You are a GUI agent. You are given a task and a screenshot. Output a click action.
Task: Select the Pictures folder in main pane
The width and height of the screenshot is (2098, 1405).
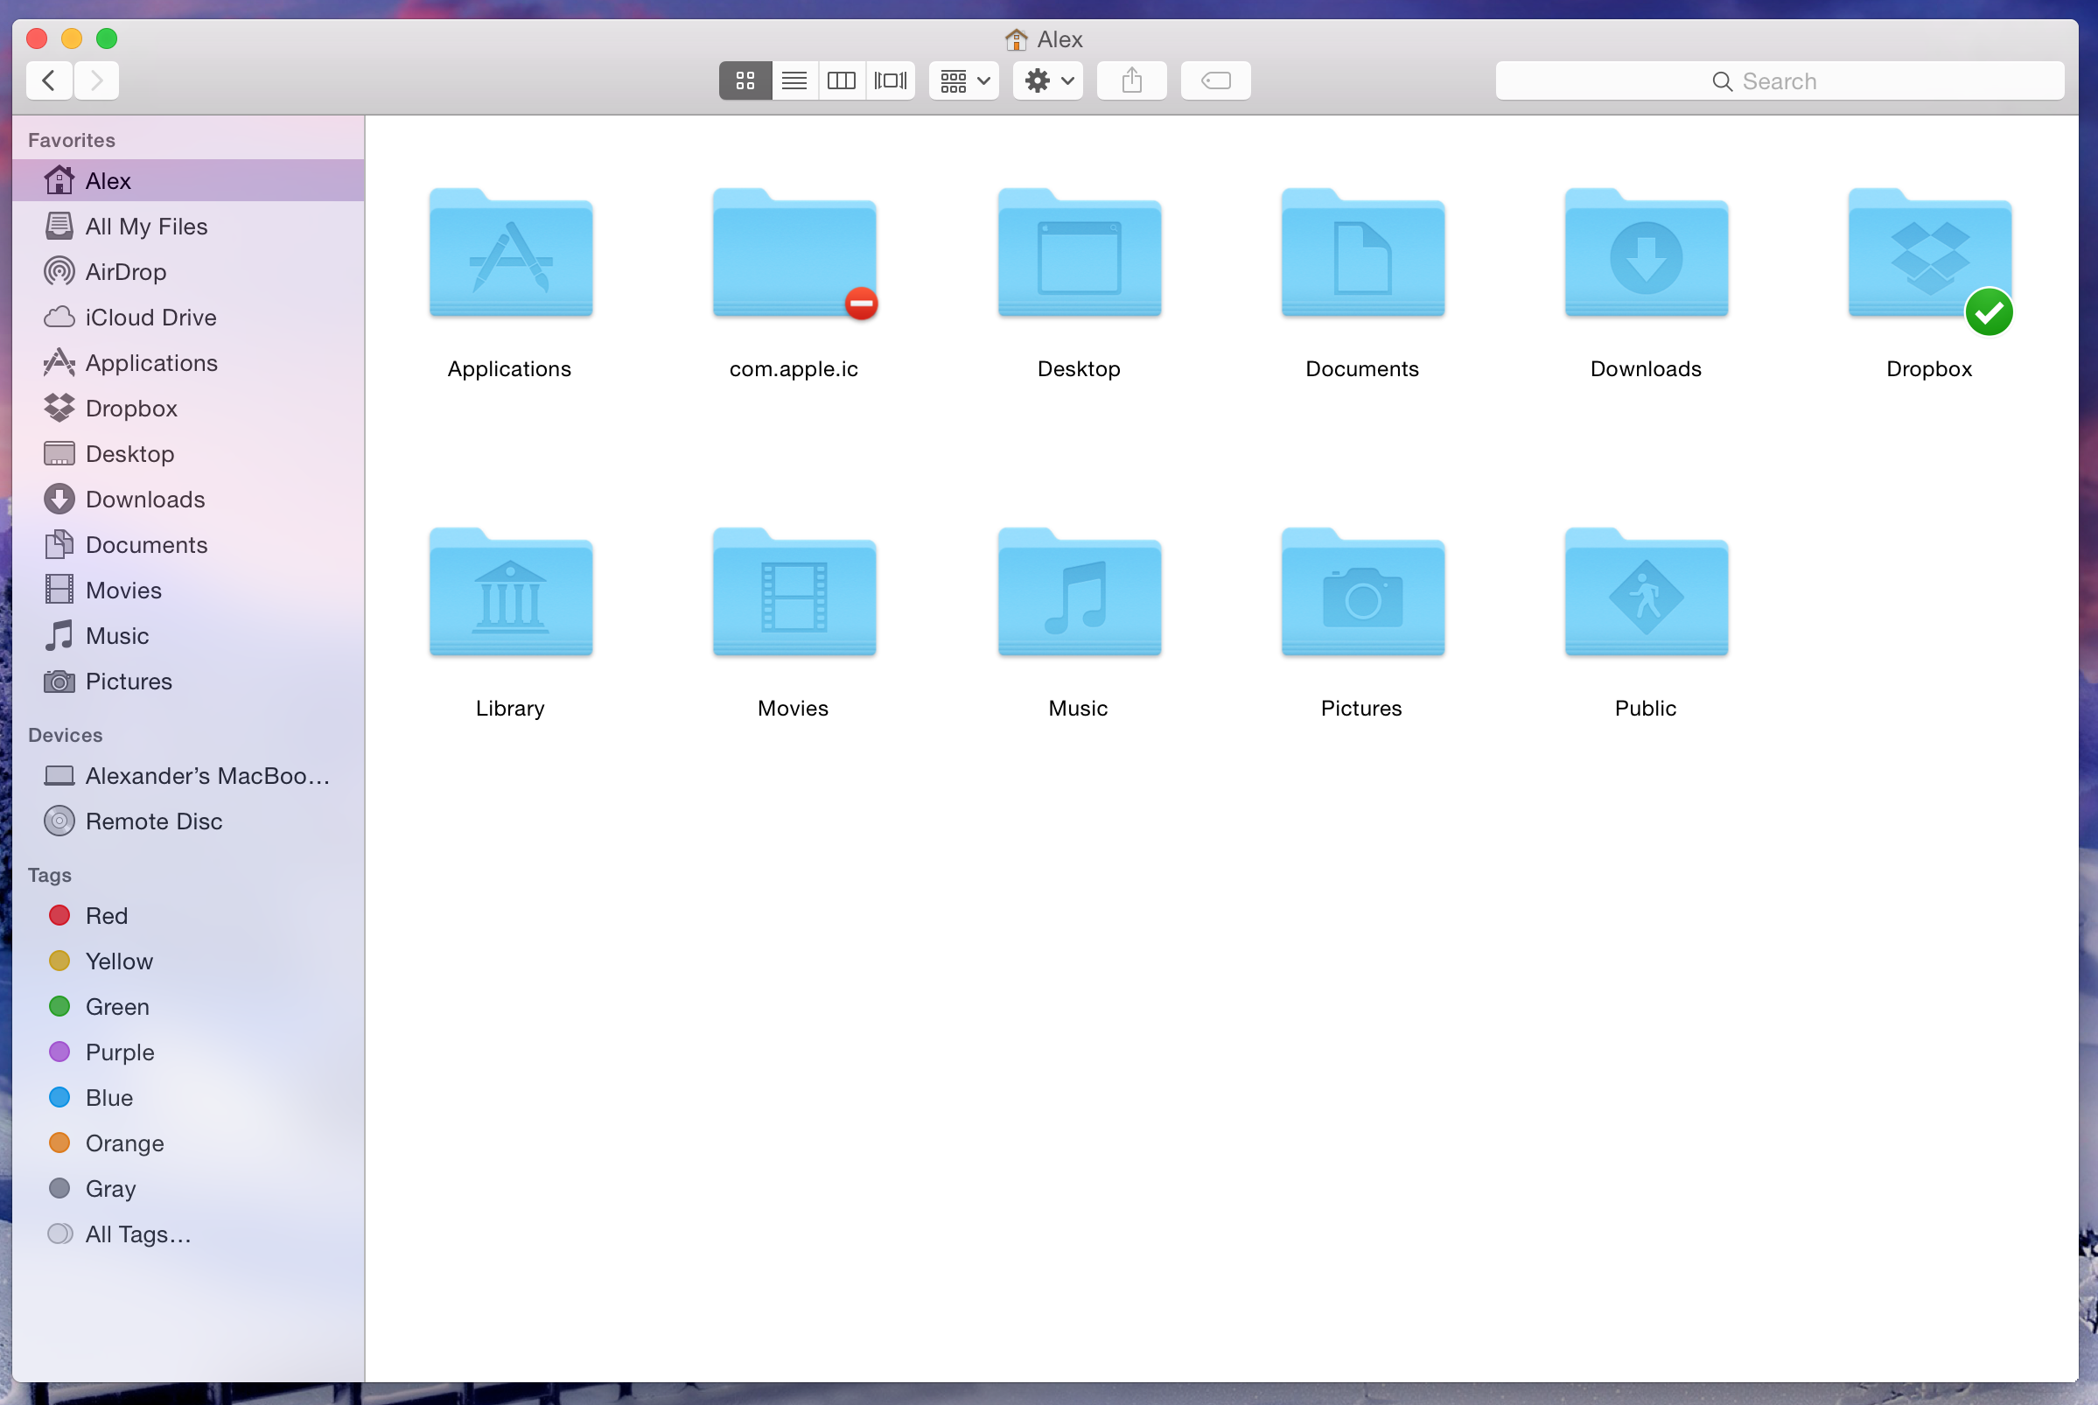1362,592
